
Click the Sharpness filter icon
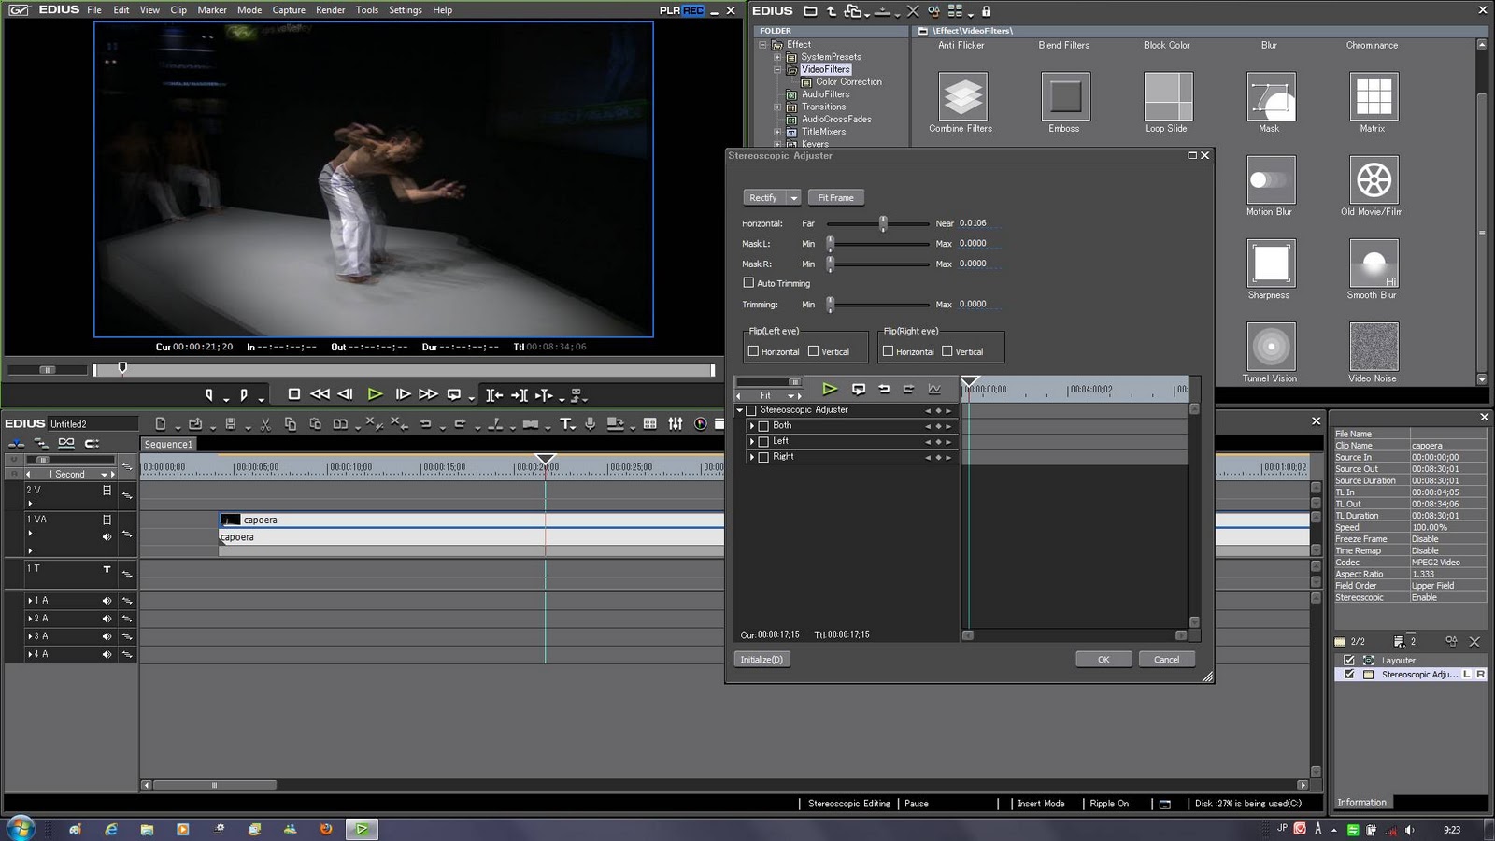pos(1270,264)
